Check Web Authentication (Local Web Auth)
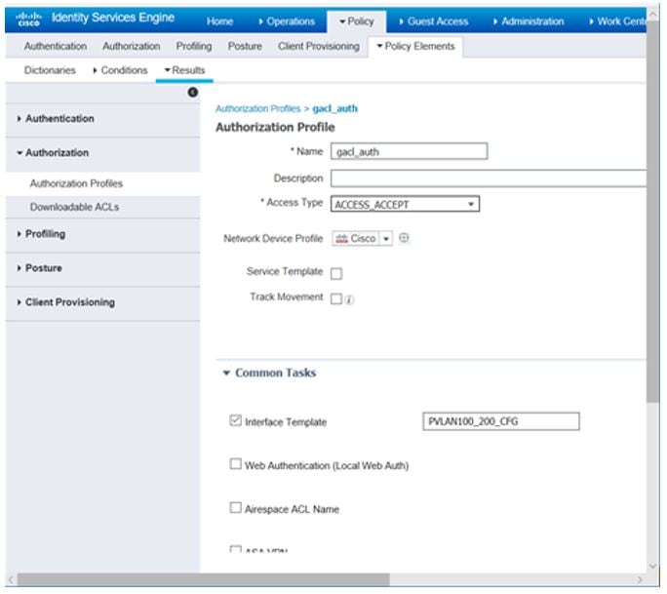This screenshot has height=594, width=667. [235, 464]
